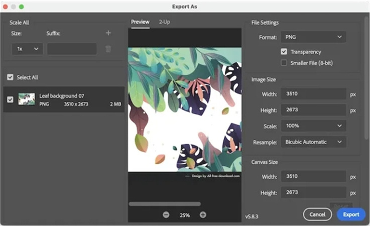370x226 pixels.
Task: Click the Export button
Action: point(351,214)
